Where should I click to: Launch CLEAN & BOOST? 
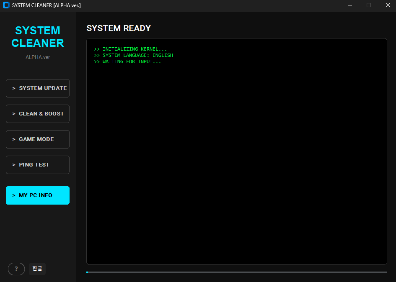[x=37, y=114]
